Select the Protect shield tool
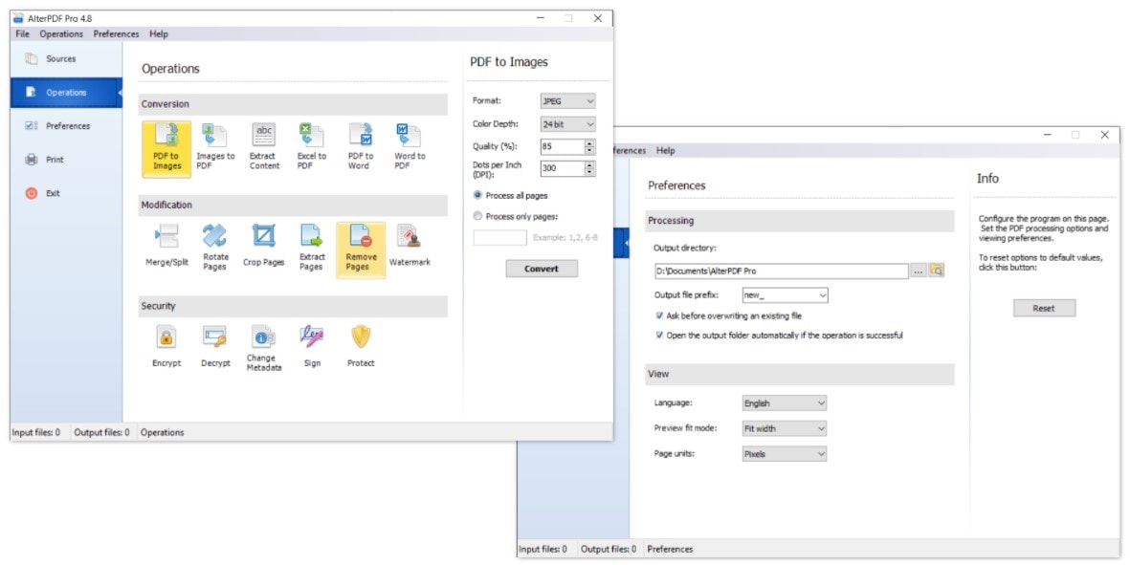 point(361,347)
